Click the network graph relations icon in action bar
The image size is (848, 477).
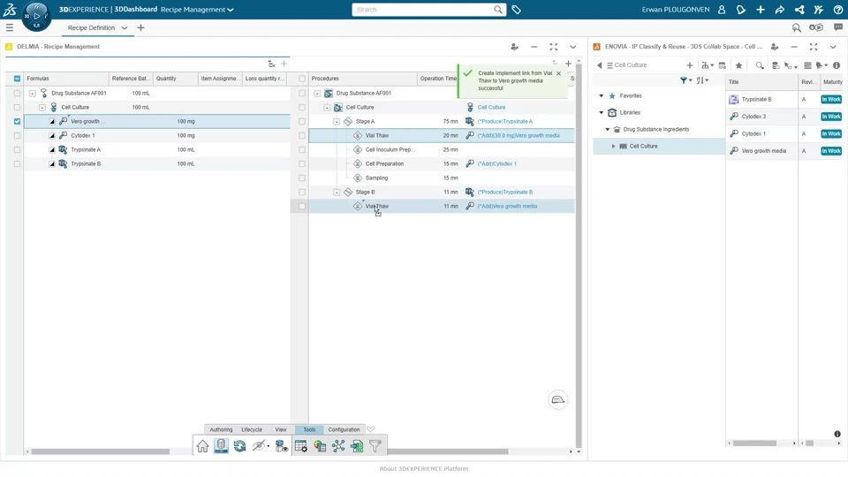click(338, 446)
